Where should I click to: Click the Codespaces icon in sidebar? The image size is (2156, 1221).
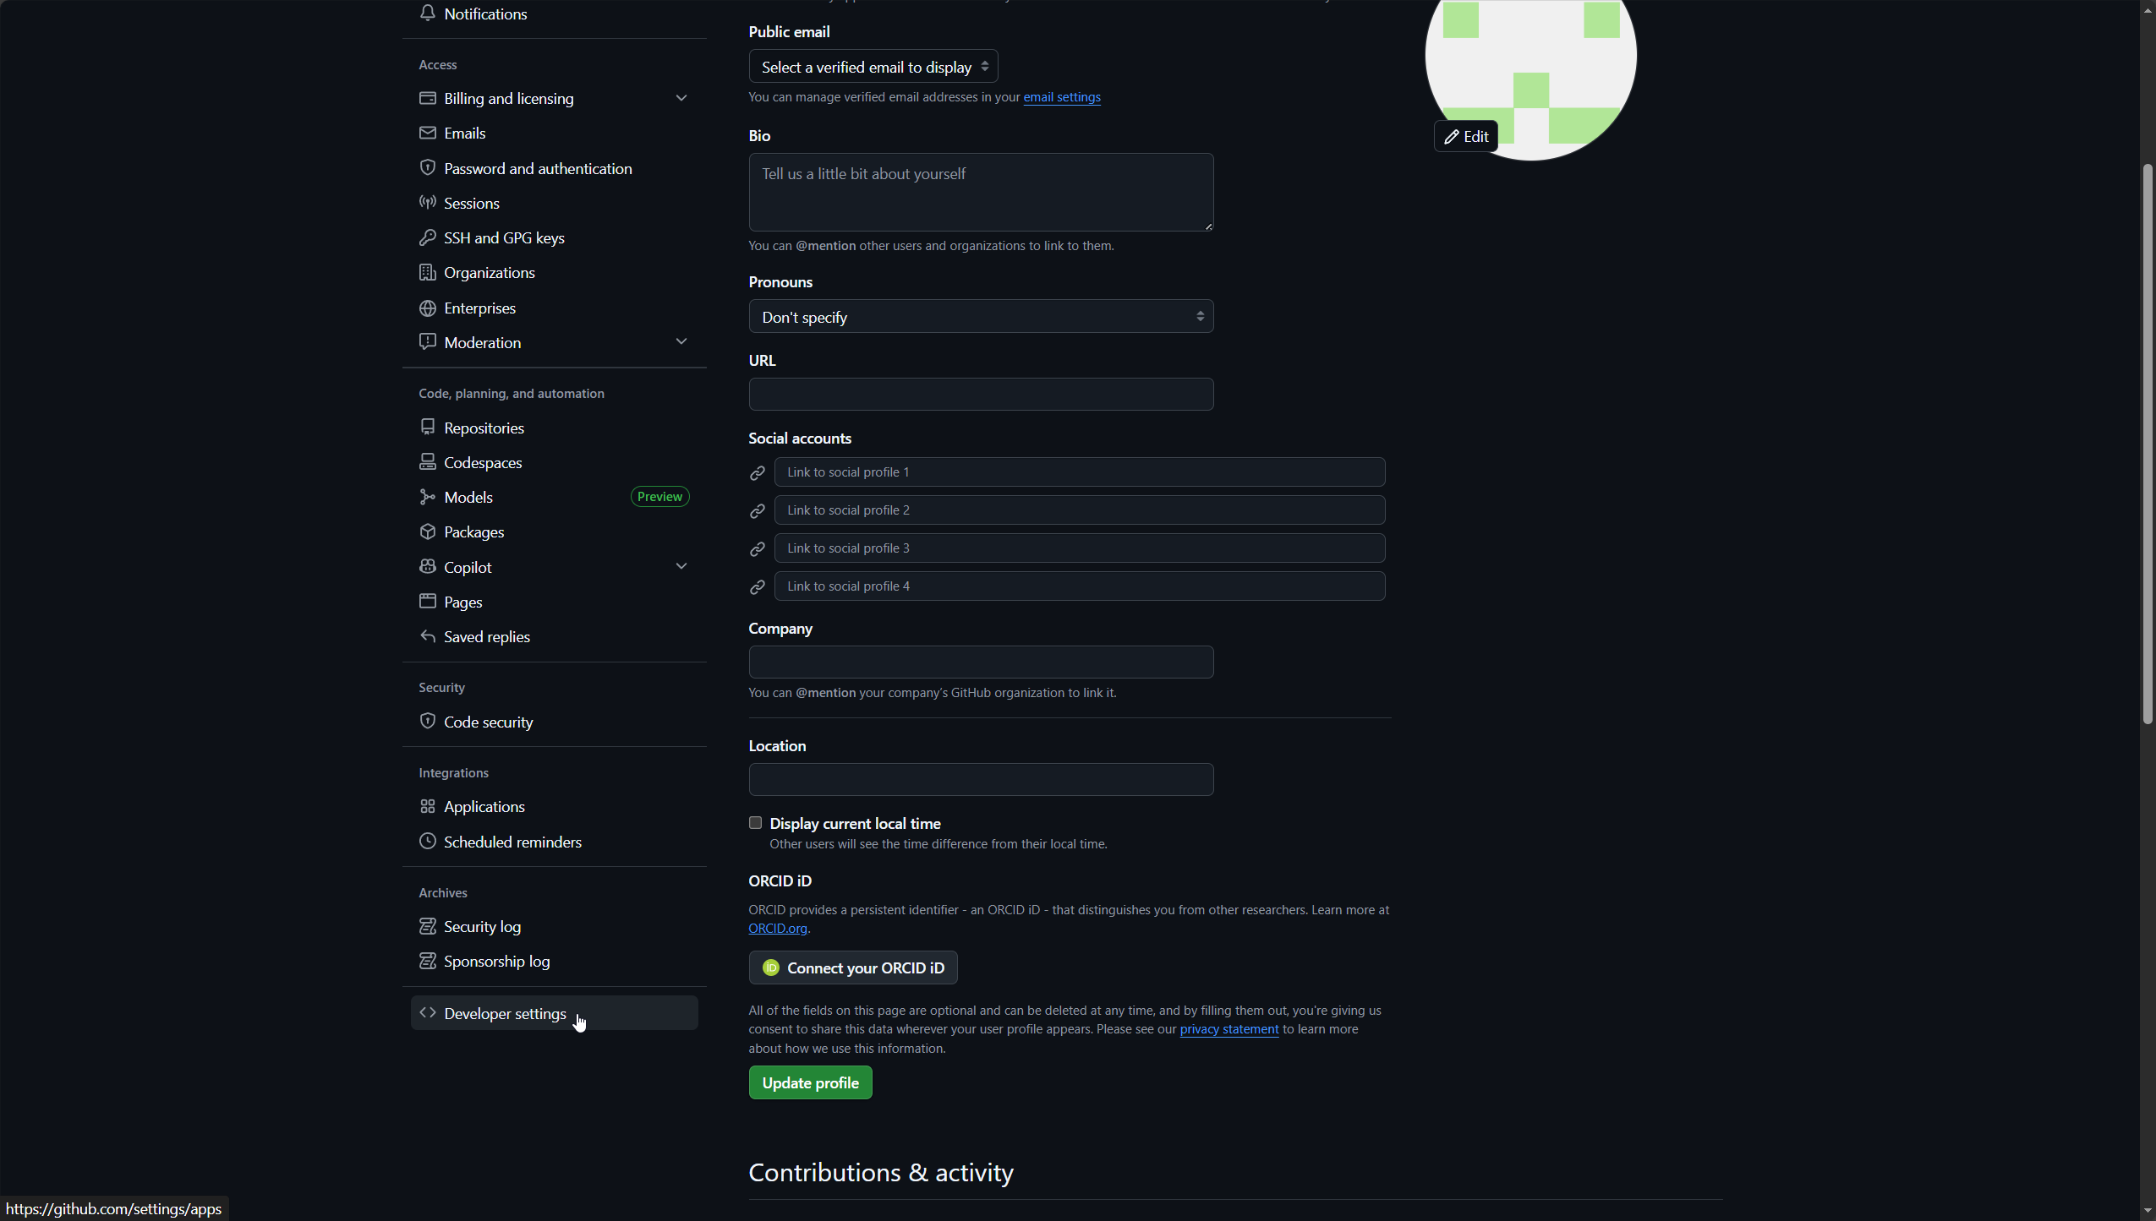428,462
